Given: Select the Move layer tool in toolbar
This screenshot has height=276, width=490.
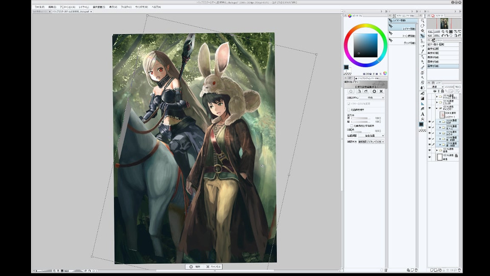Looking at the screenshot, I should (x=423, y=36).
